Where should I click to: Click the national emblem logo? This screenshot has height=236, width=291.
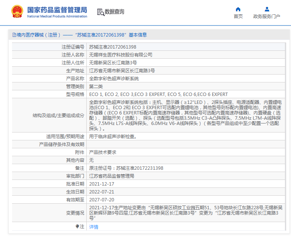(17, 12)
